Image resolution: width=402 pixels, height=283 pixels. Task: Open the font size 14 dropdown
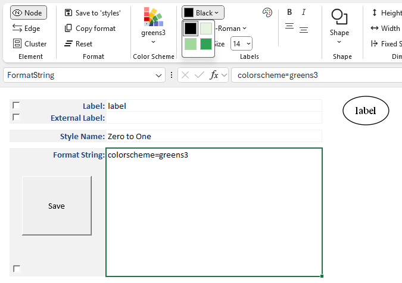[242, 43]
